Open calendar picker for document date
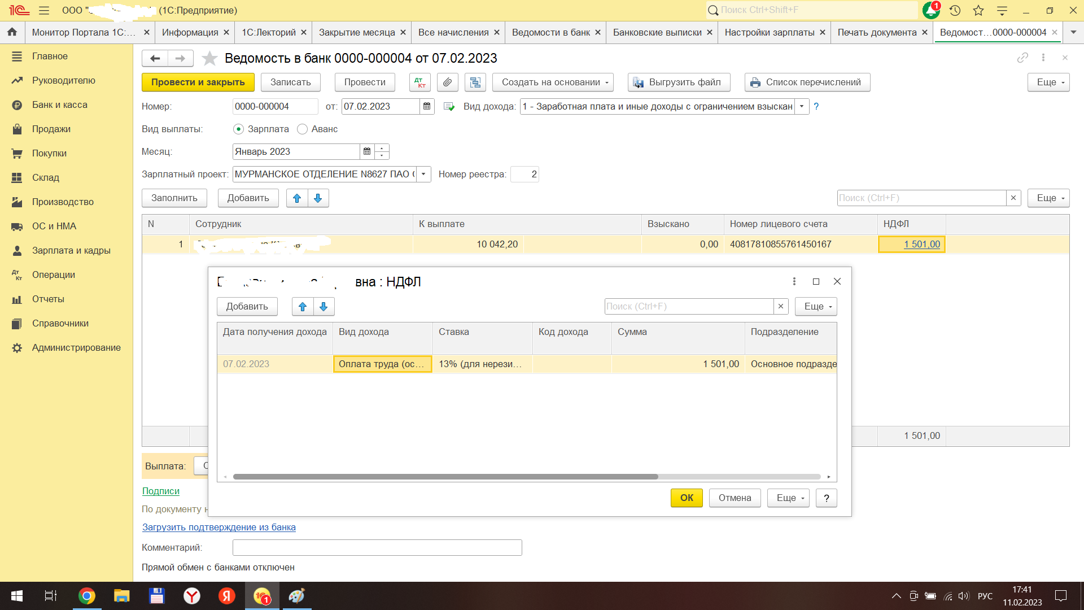 [x=427, y=107]
